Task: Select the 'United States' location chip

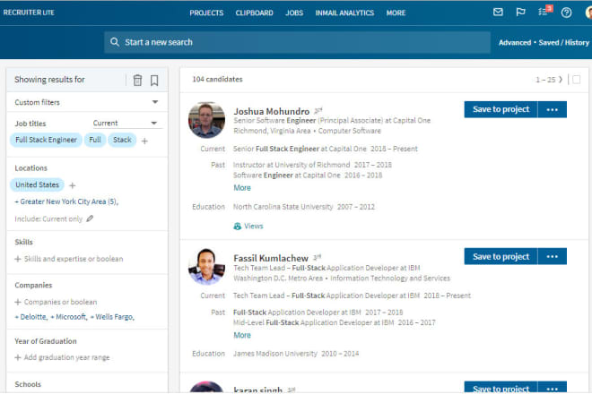Action: [37, 184]
